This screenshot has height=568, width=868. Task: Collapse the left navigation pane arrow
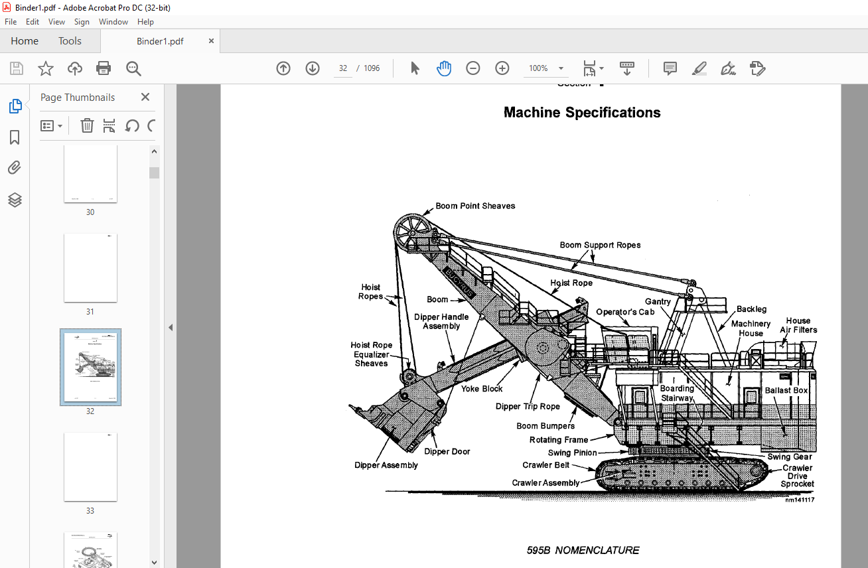click(x=170, y=327)
